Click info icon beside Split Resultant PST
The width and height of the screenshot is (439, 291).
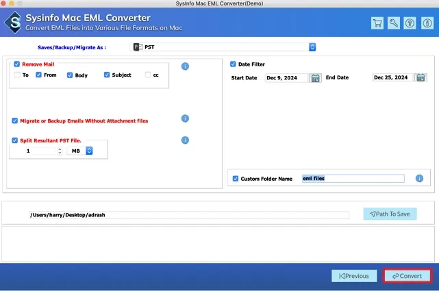click(x=185, y=140)
